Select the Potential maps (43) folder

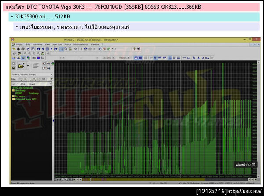click(x=24, y=99)
